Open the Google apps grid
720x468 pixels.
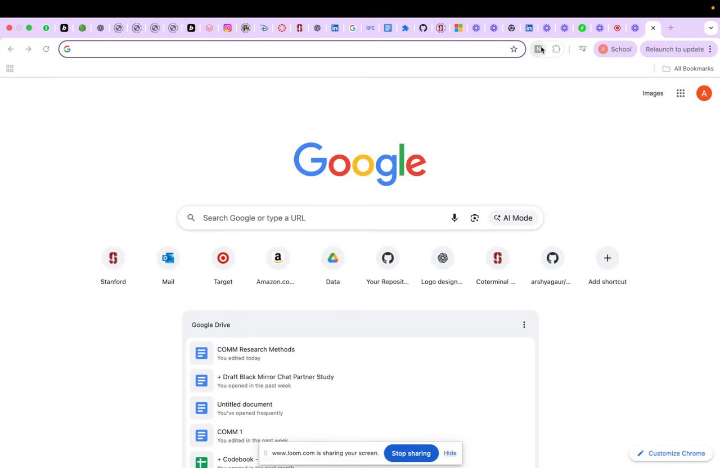(681, 93)
